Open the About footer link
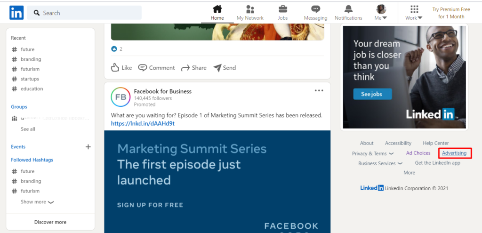 coord(367,143)
